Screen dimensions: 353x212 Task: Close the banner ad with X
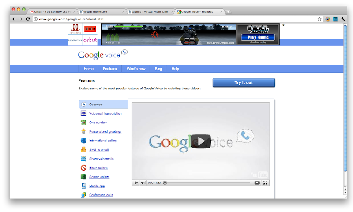tap(283, 25)
